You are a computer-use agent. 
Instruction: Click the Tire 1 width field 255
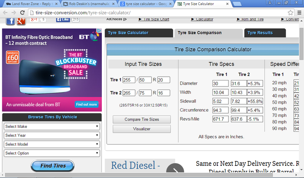(129, 80)
